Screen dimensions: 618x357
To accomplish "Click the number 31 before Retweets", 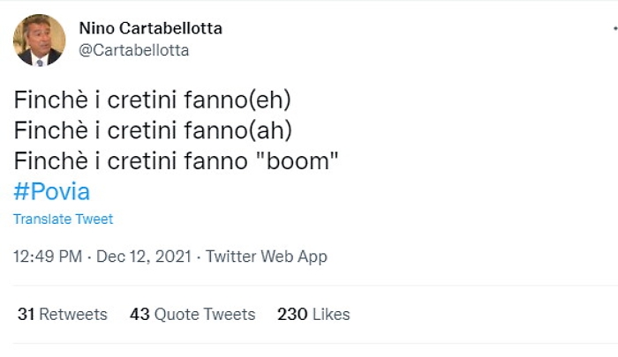I will (x=26, y=314).
